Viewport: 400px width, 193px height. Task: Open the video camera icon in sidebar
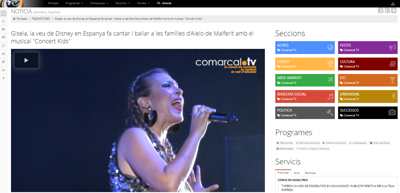tap(4, 29)
